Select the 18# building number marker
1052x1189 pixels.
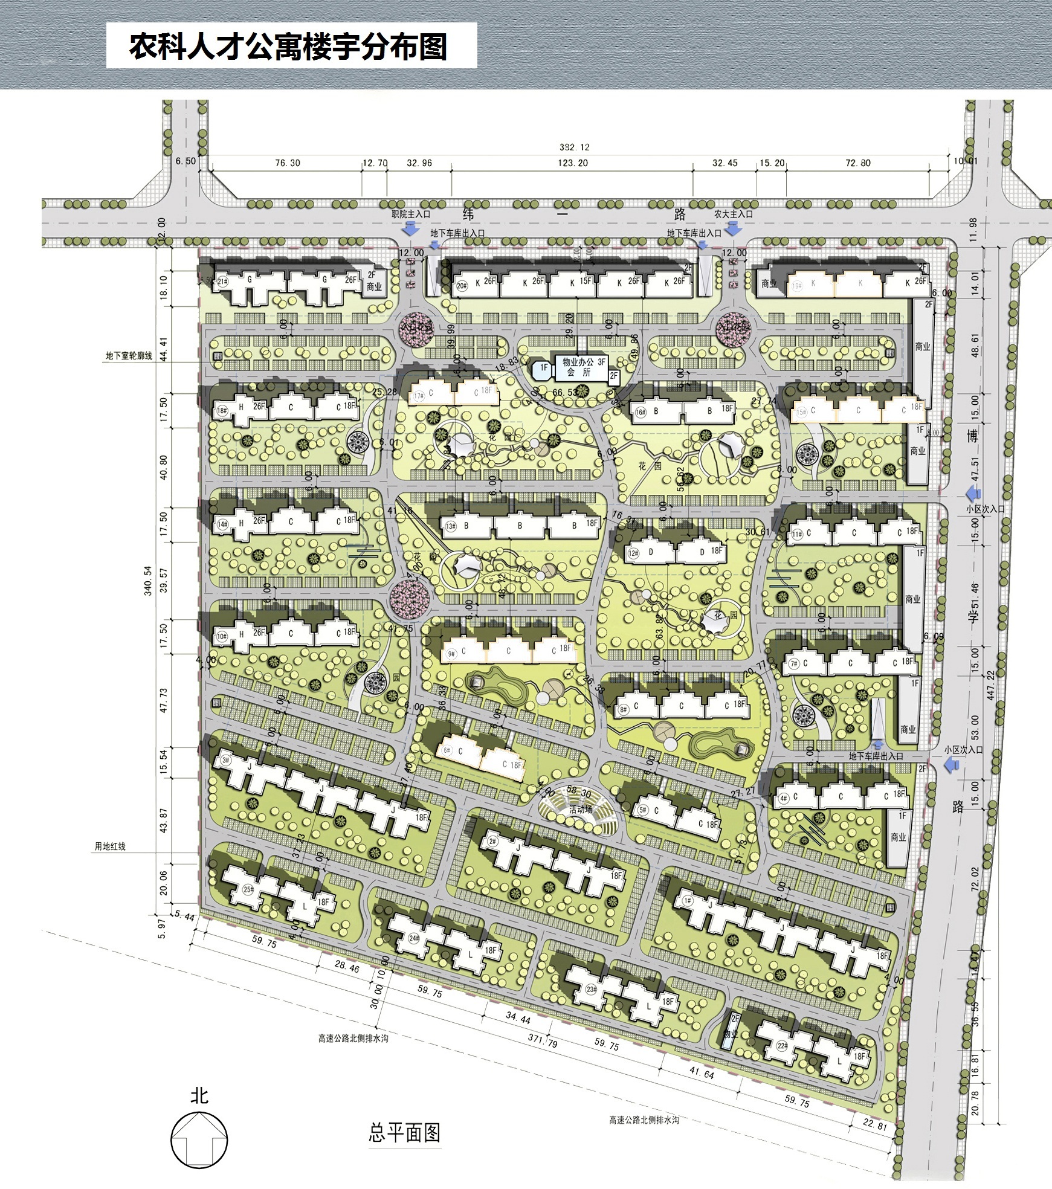pos(222,411)
